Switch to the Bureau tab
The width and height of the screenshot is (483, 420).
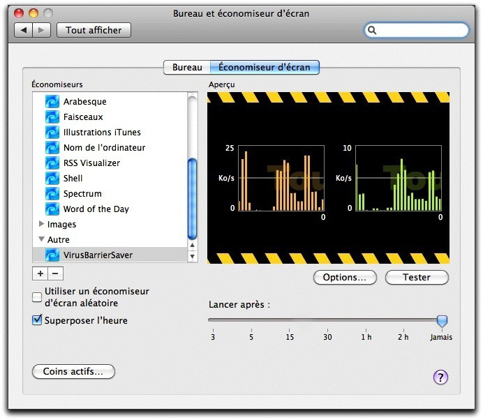[187, 68]
